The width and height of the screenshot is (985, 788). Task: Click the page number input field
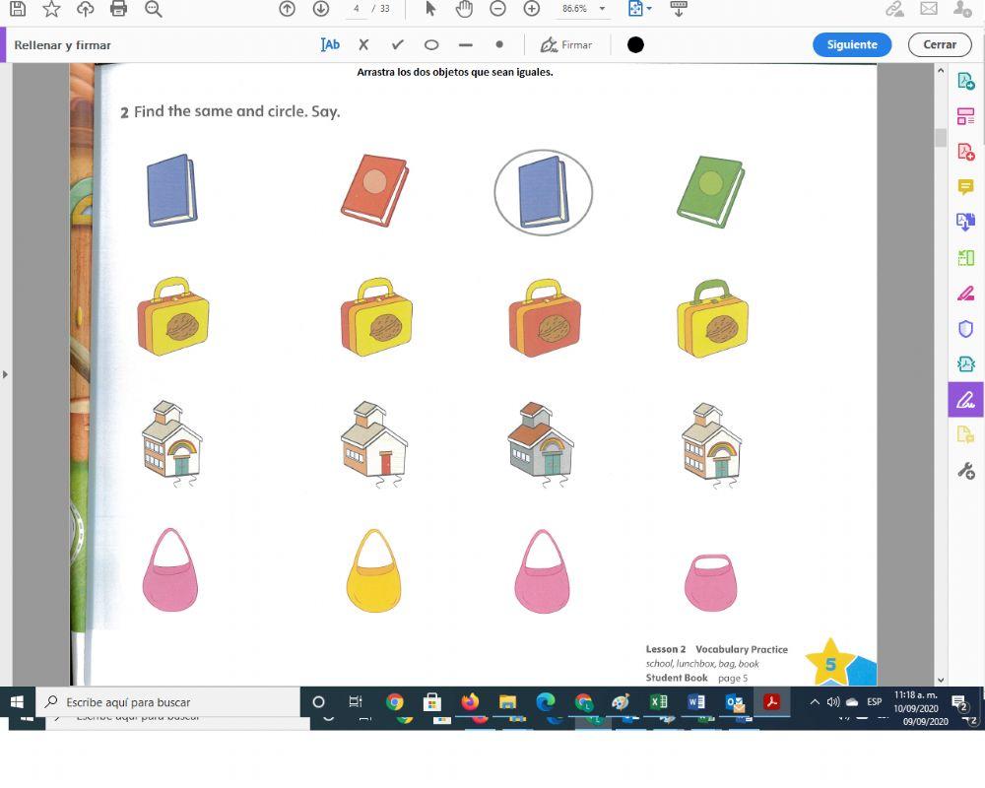[x=356, y=9]
